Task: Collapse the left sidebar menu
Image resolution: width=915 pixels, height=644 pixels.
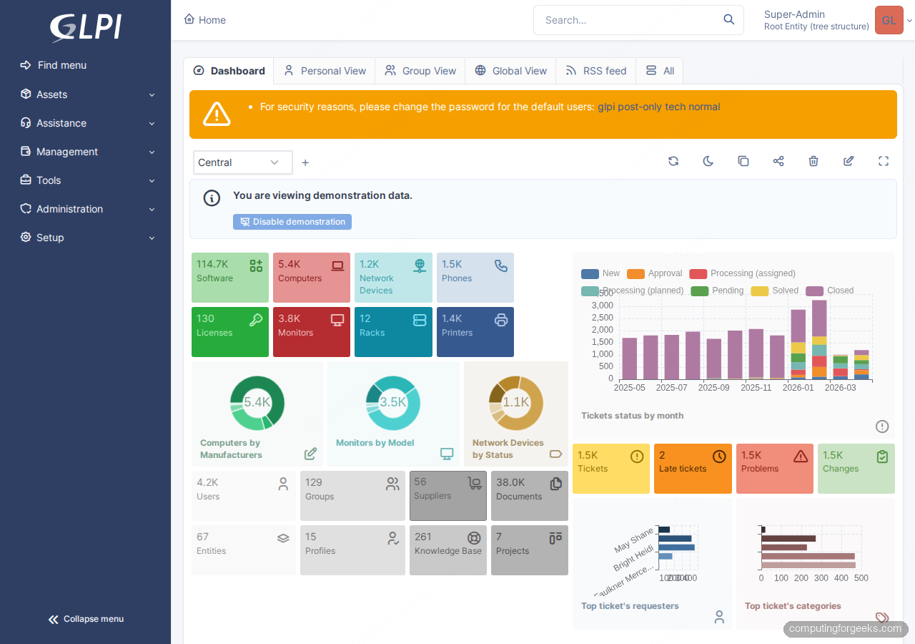Action: pos(86,618)
